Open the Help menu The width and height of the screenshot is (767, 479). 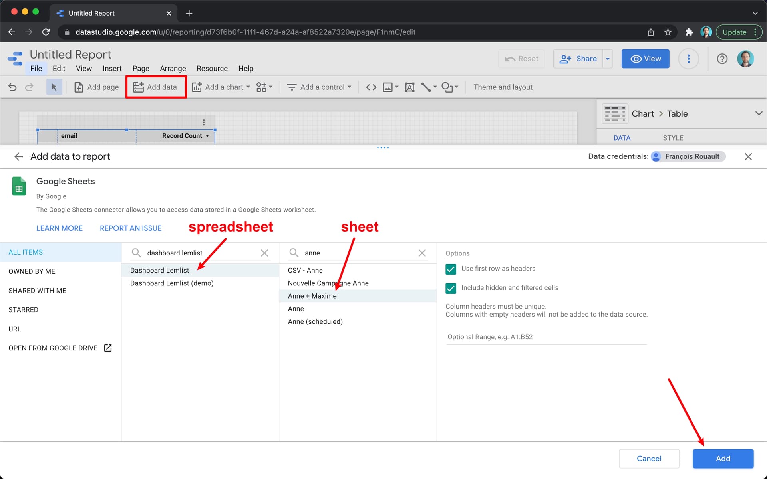pos(246,69)
